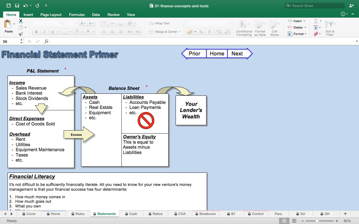Toggle bold formatting
Image resolution: width=359 pixels, height=224 pixels.
36,32
